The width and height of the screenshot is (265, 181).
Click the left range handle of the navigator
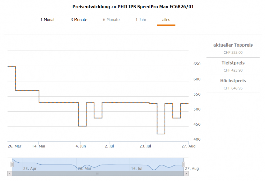pyautogui.click(x=12, y=164)
